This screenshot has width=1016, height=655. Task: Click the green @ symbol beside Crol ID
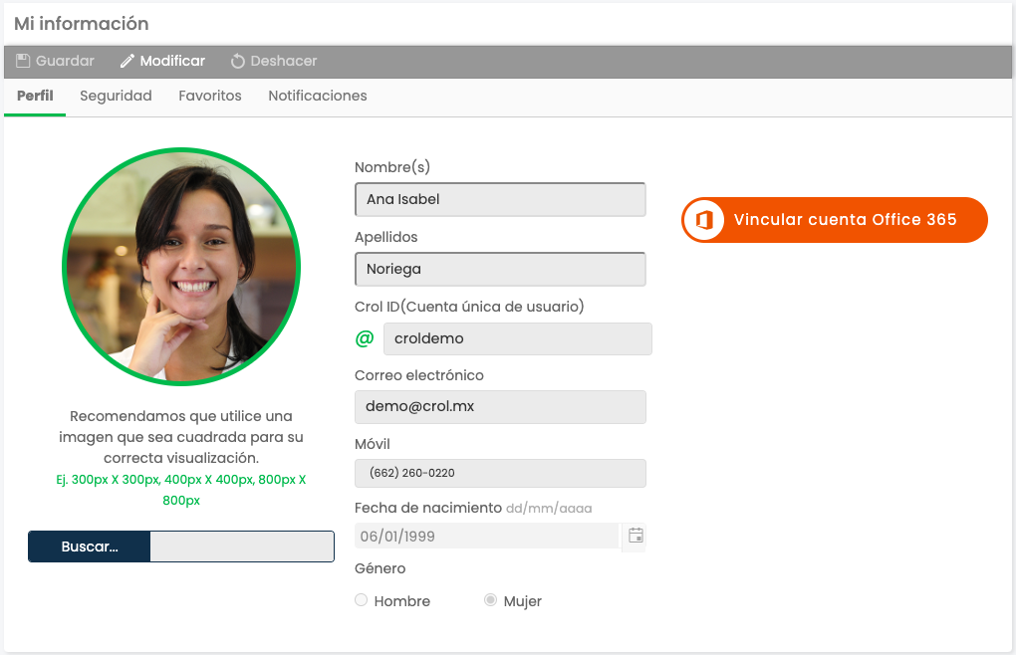(x=365, y=338)
